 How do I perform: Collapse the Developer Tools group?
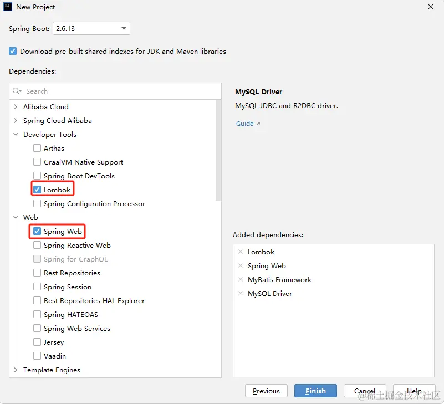point(16,135)
